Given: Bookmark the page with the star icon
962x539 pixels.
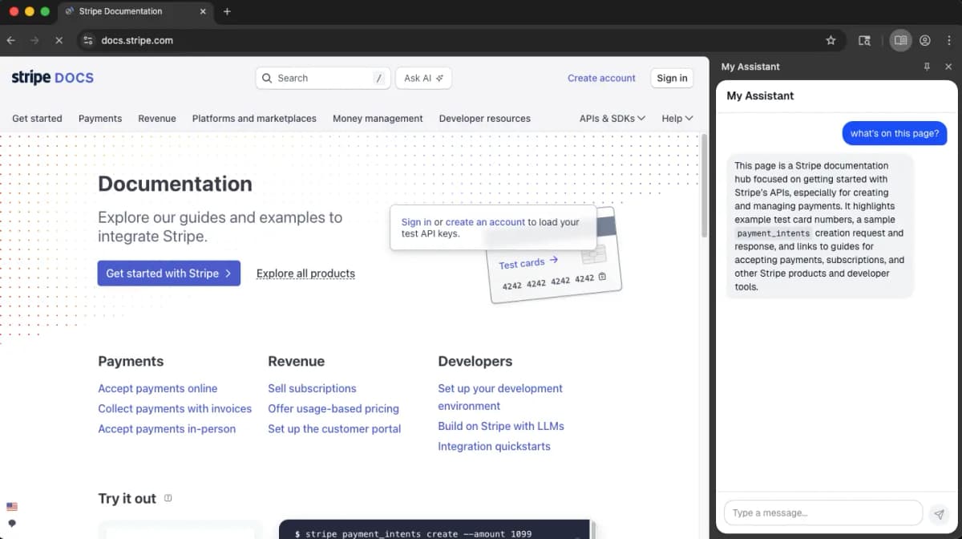Looking at the screenshot, I should click(831, 40).
